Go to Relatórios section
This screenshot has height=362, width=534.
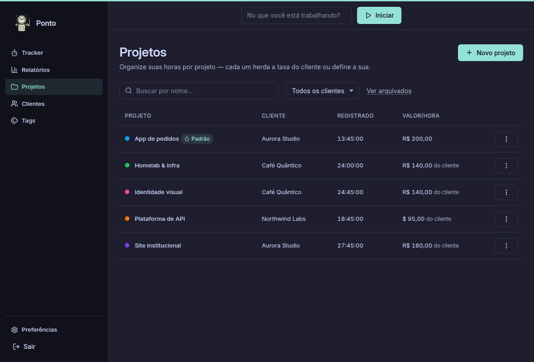click(x=54, y=70)
